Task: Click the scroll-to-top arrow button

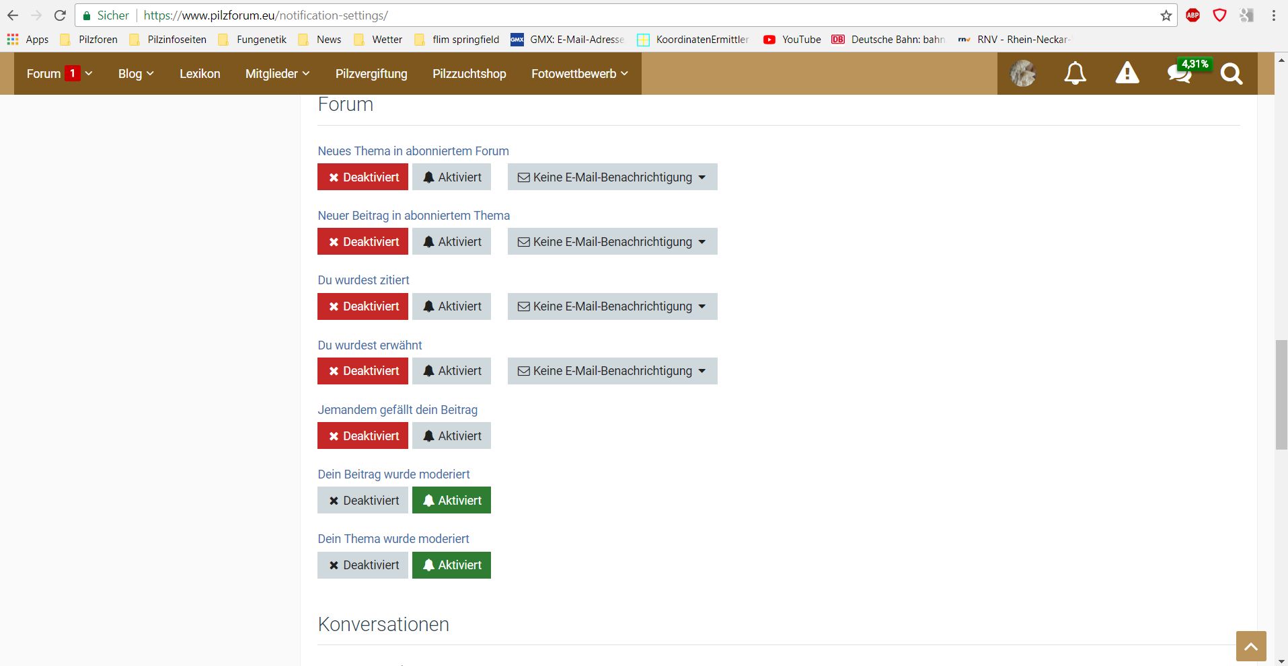Action: pos(1250,647)
